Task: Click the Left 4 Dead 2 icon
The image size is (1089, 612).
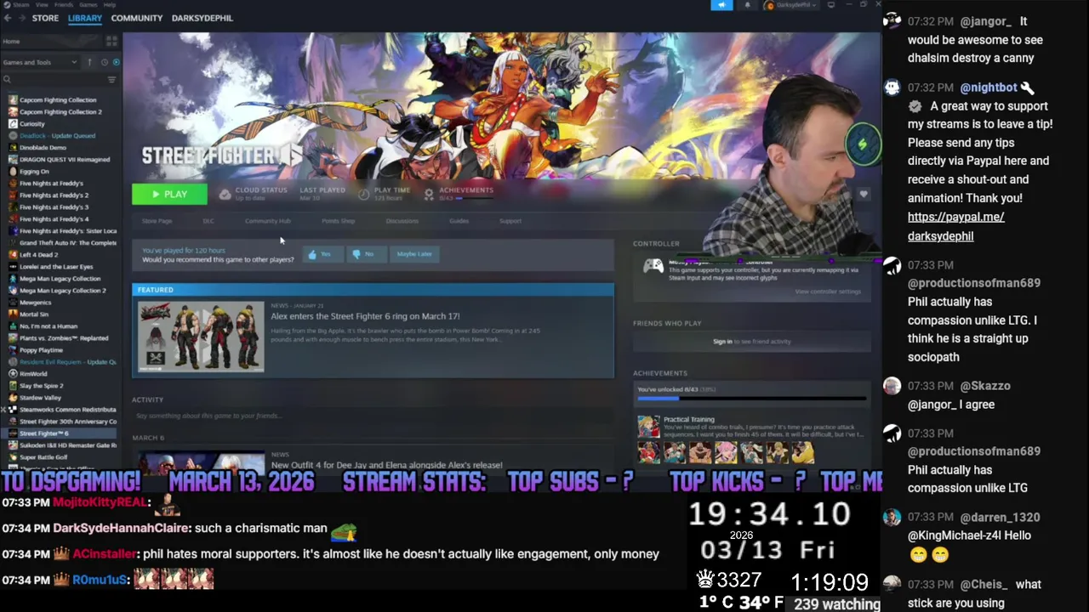Action: 13,254
